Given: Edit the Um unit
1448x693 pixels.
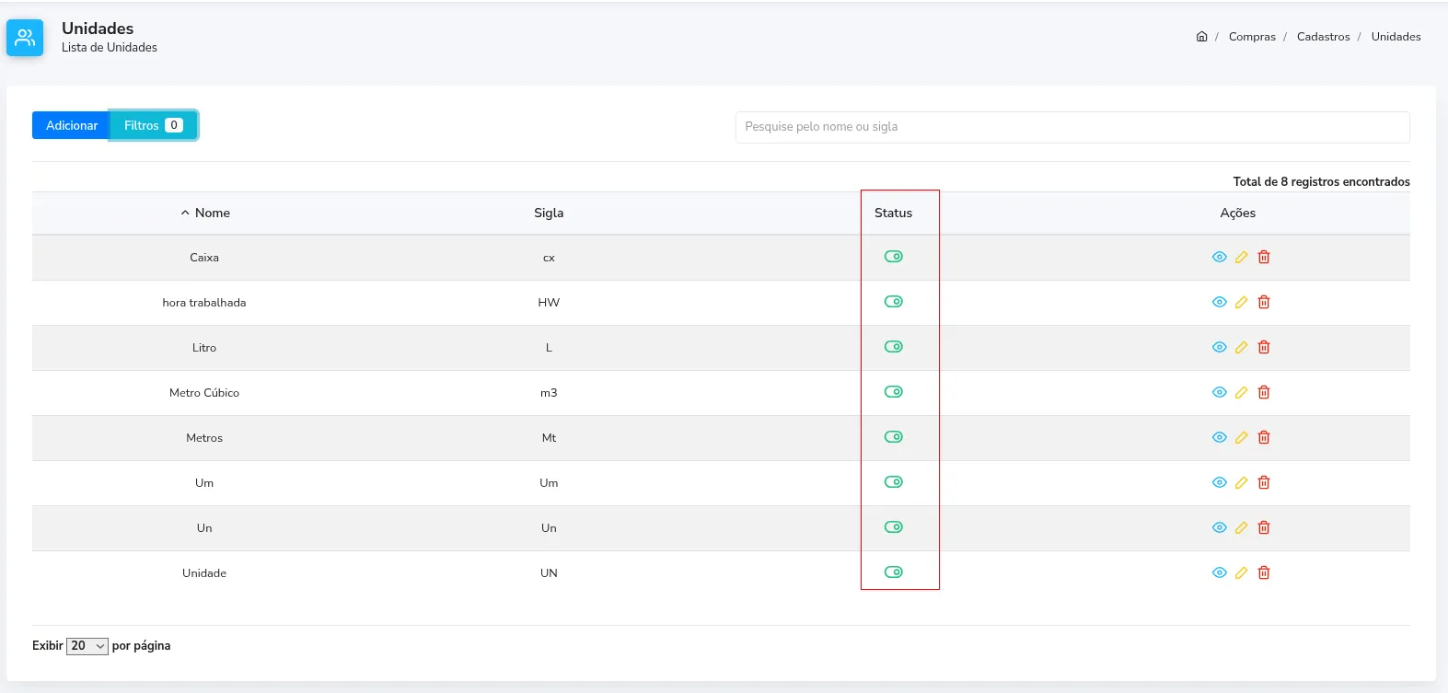Looking at the screenshot, I should point(1242,483).
